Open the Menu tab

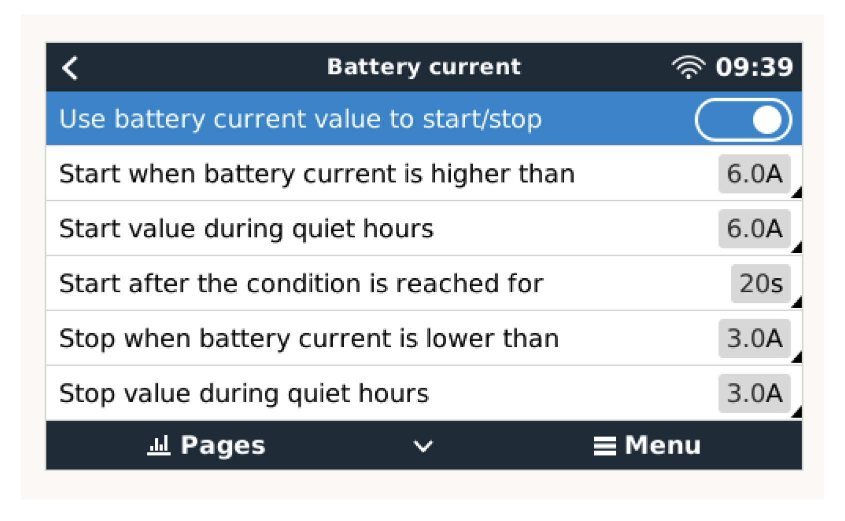[662, 445]
